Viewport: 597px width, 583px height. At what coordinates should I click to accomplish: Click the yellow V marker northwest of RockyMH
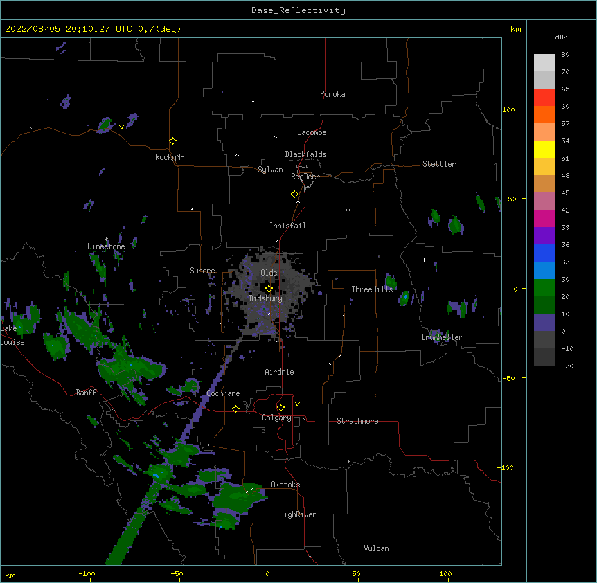(x=121, y=127)
